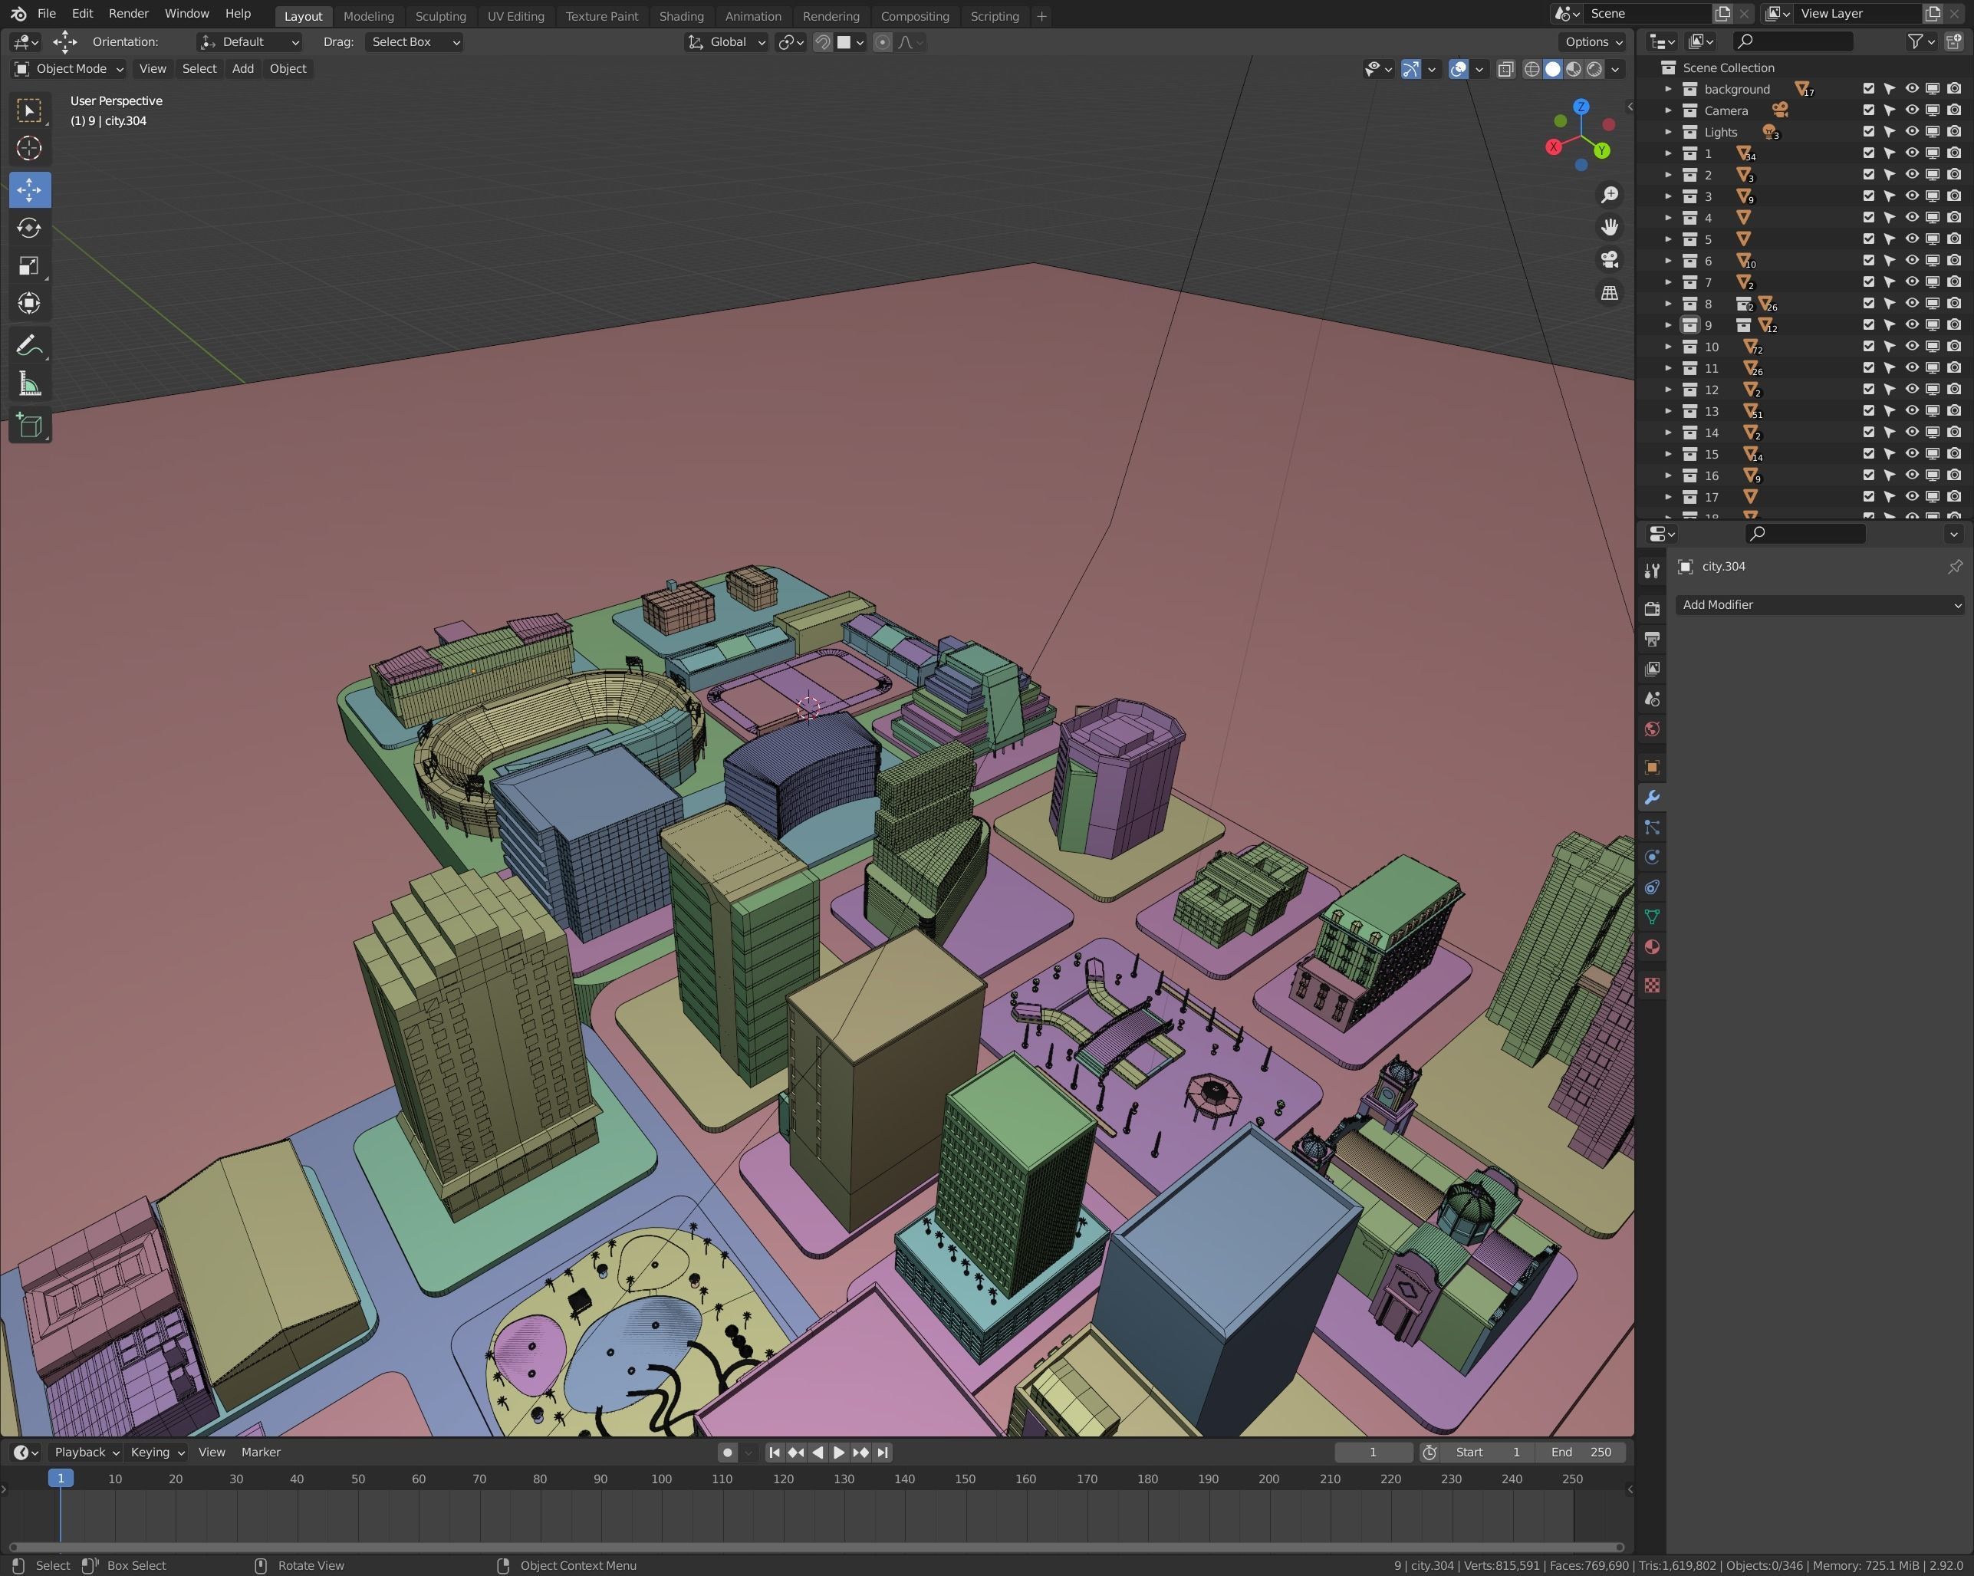Open Modifier properties wrench tab
The image size is (1974, 1576).
[x=1652, y=798]
